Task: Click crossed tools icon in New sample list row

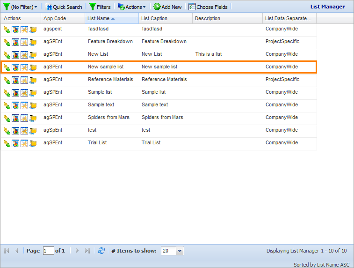Action: tap(24, 67)
